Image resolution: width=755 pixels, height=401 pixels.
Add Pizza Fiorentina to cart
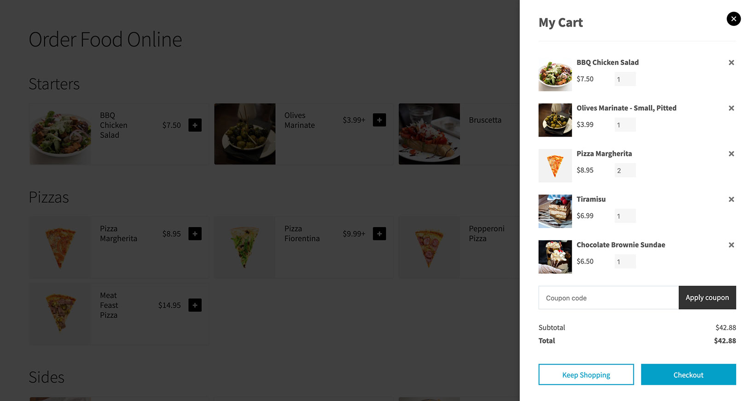(379, 234)
